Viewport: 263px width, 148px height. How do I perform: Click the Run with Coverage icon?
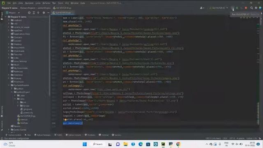click(241, 8)
